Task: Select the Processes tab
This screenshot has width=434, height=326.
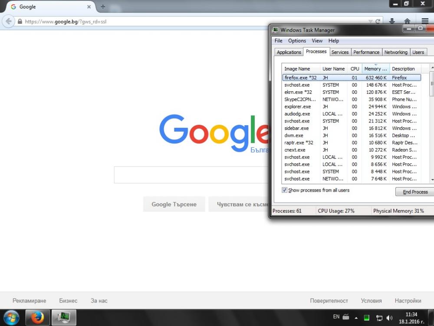Action: pyautogui.click(x=316, y=52)
